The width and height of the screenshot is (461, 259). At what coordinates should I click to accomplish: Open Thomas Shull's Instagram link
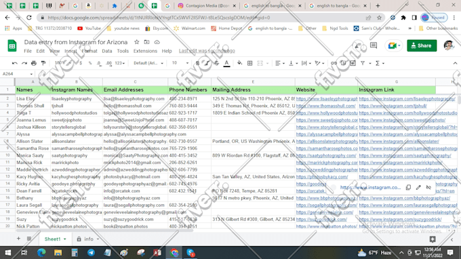(393, 106)
